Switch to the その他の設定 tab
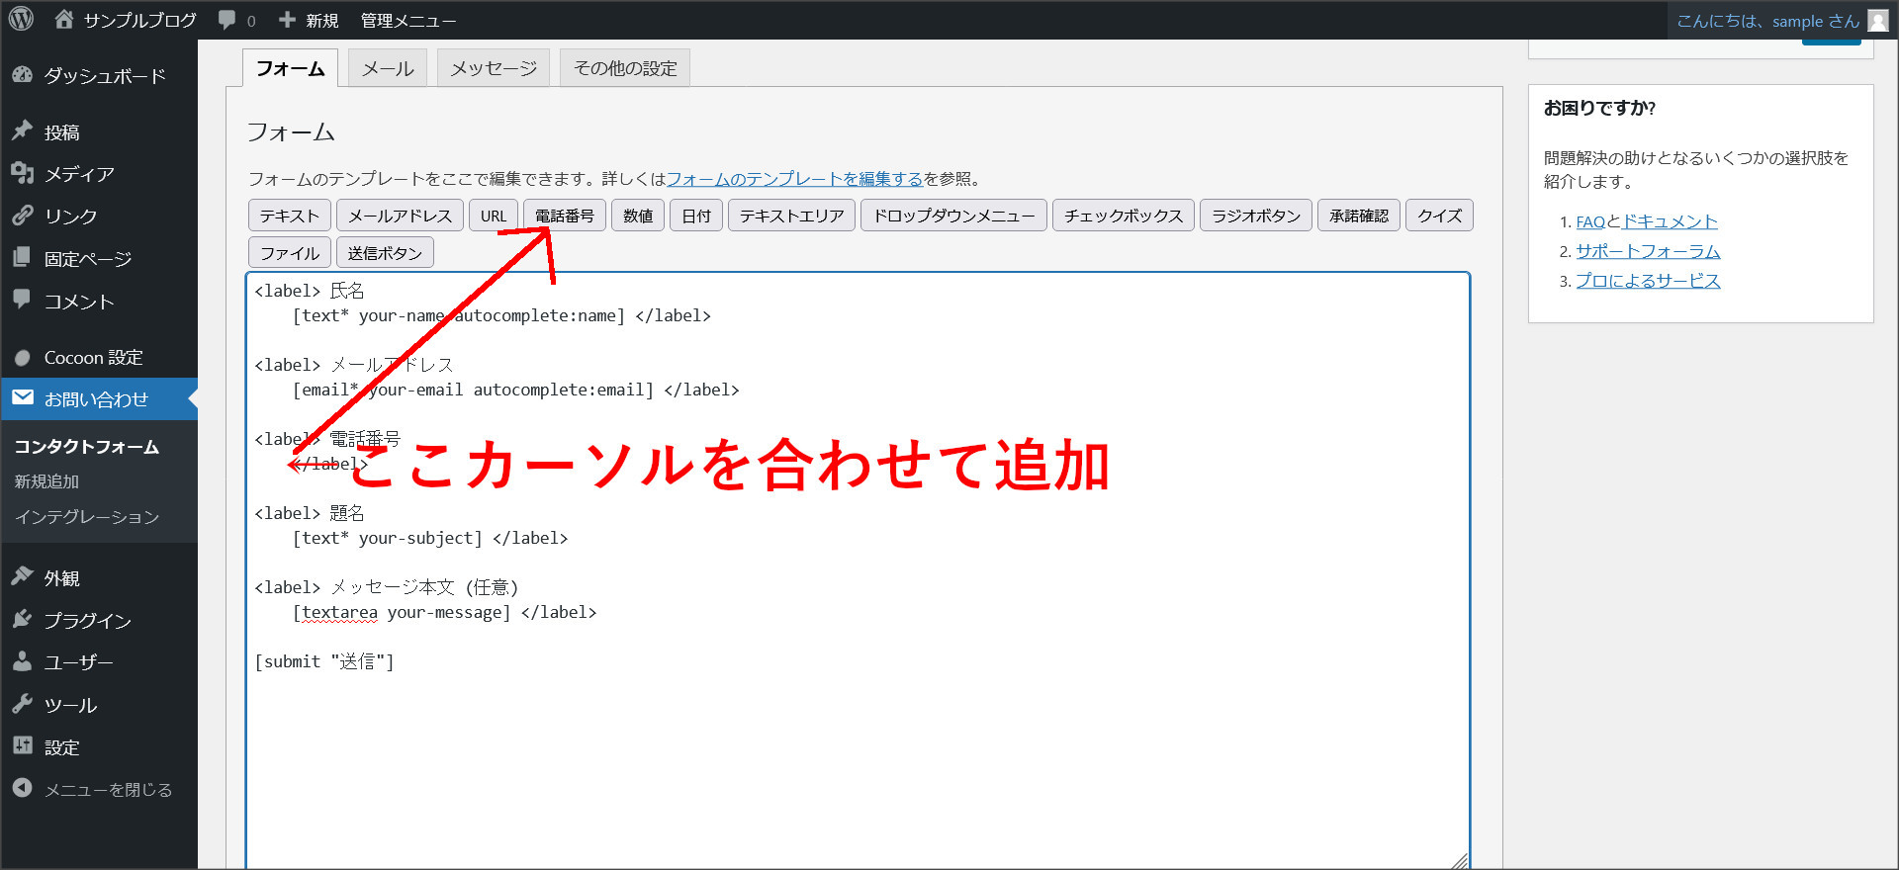Image resolution: width=1899 pixels, height=870 pixels. pos(625,68)
